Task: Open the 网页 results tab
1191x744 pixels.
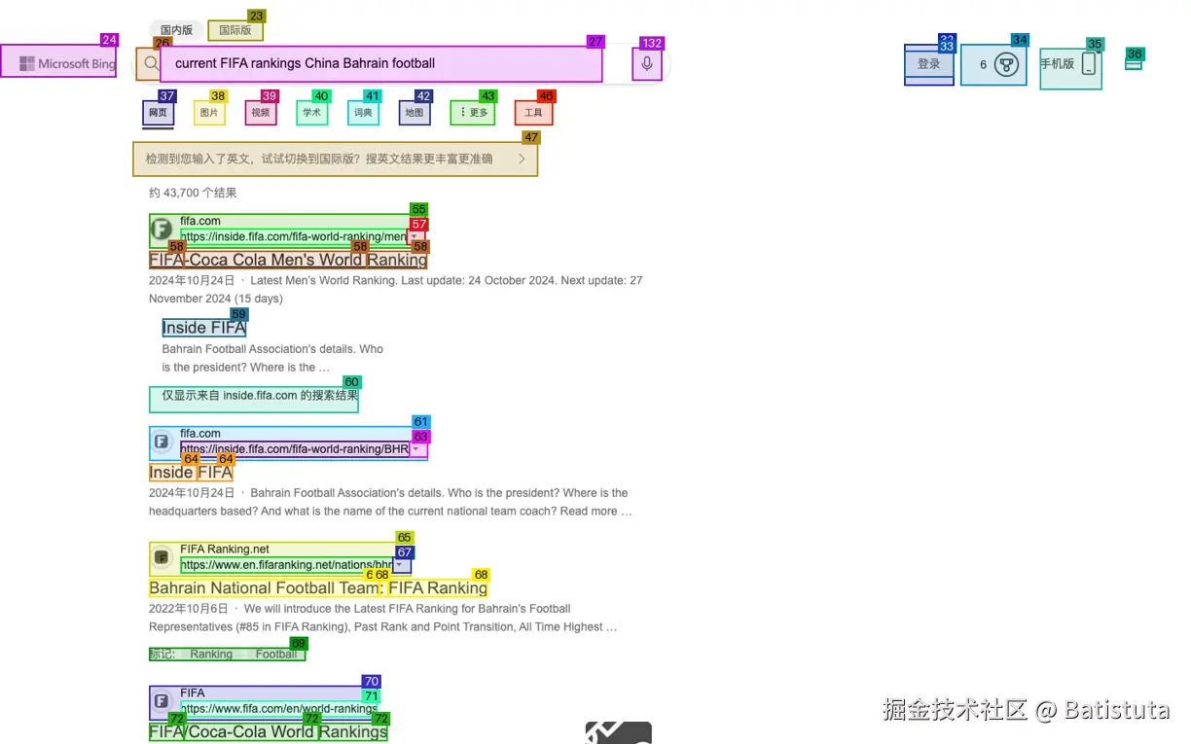Action: tap(158, 113)
